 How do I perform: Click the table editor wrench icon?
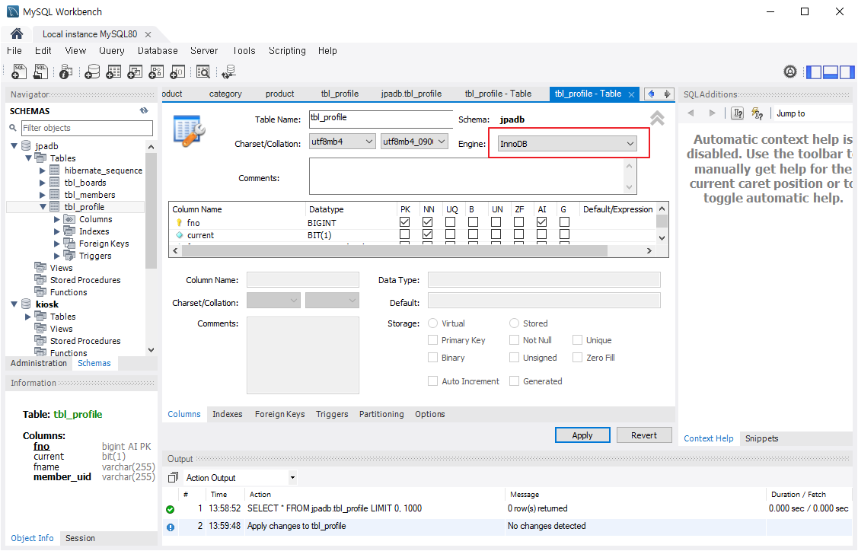(189, 131)
